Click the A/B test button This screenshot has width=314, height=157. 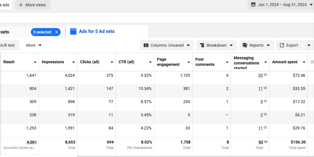click(7, 45)
